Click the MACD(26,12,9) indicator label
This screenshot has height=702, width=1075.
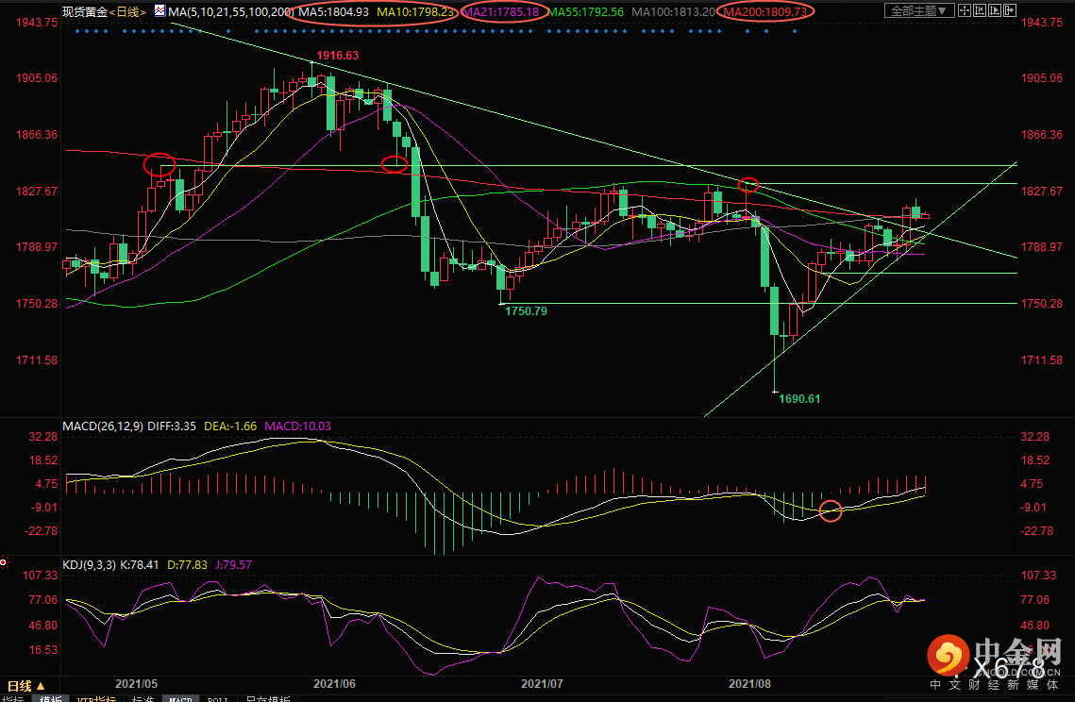click(103, 426)
